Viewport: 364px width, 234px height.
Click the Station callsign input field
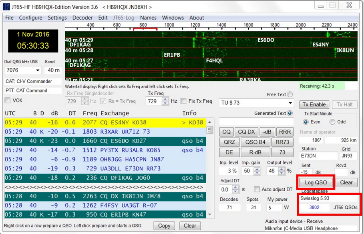point(318,156)
